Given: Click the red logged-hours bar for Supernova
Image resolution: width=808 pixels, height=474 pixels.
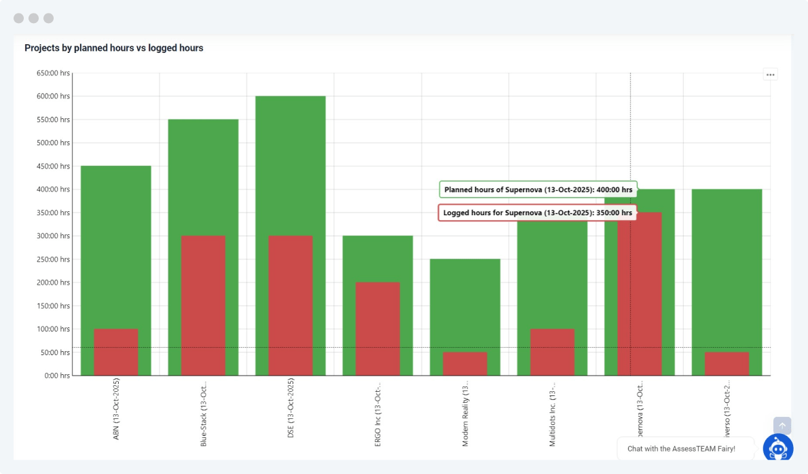Looking at the screenshot, I should click(640, 299).
